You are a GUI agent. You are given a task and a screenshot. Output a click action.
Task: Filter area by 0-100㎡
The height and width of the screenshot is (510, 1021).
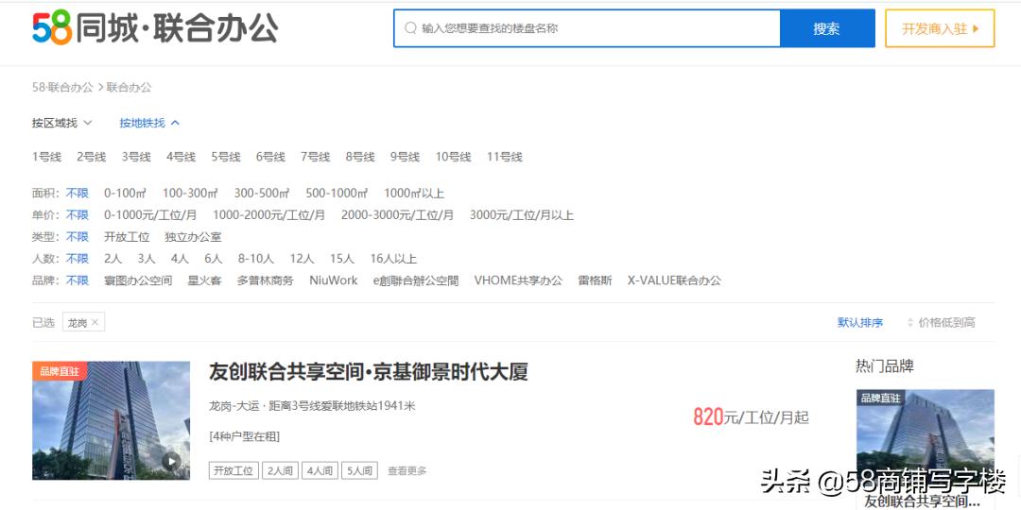[x=125, y=194]
